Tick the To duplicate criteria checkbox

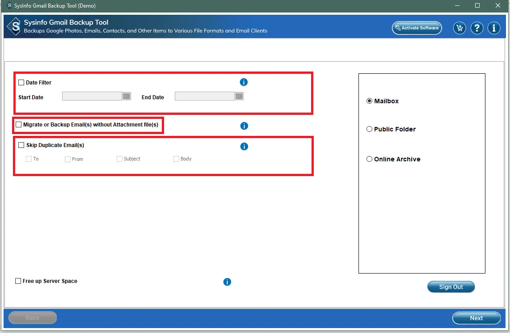pos(29,159)
